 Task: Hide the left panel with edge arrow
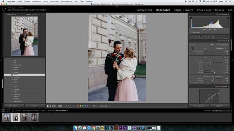pyautogui.click(x=1, y=60)
